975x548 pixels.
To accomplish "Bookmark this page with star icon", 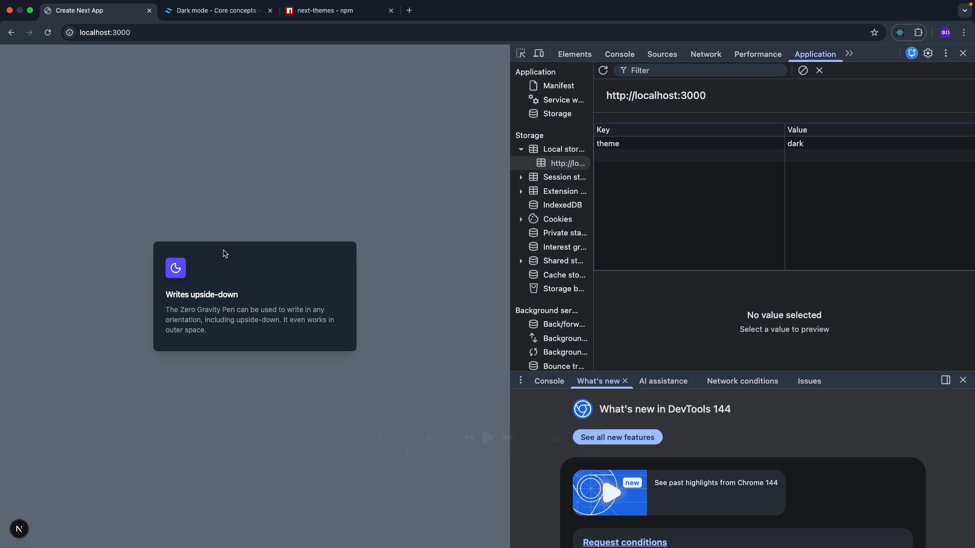I will tap(874, 32).
